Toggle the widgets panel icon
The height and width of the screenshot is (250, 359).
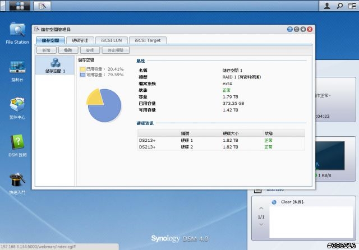[352, 6]
